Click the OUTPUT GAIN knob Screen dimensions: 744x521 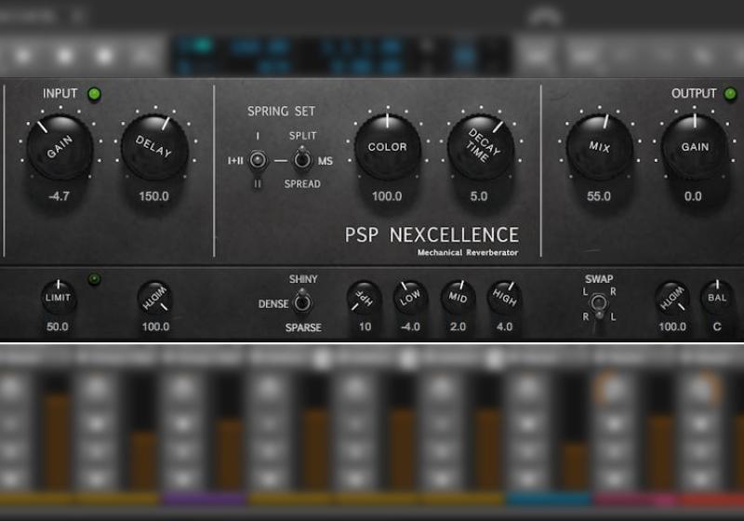695,147
